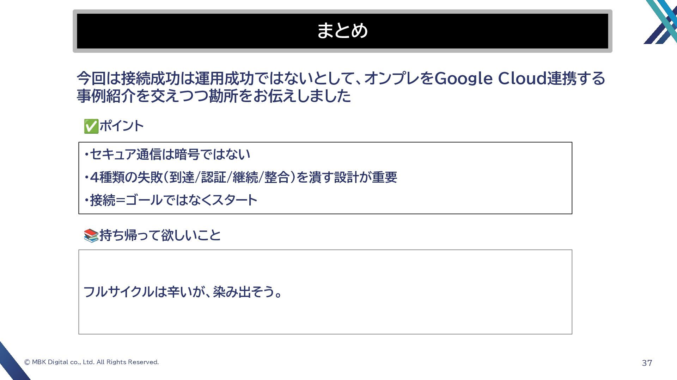Select the まとめ title banner
Image resolution: width=677 pixels, height=380 pixels.
click(342, 31)
